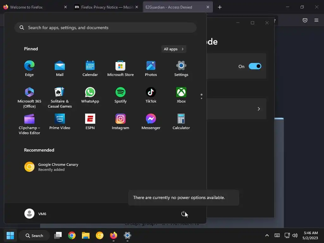324x243 pixels.
Task: Turn off the On toggle in Settings window
Action: 255,66
